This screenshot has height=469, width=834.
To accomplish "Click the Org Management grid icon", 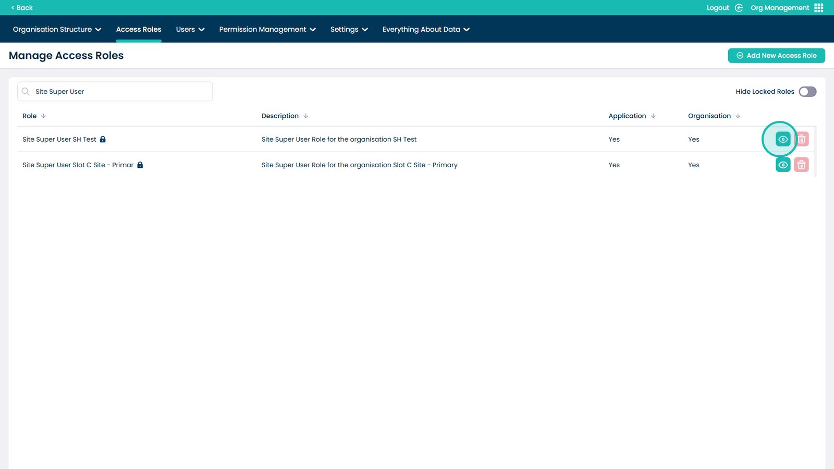I will tap(818, 8).
